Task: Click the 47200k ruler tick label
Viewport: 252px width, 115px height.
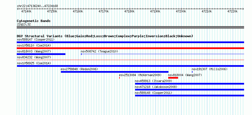Action: (x=181, y=12)
